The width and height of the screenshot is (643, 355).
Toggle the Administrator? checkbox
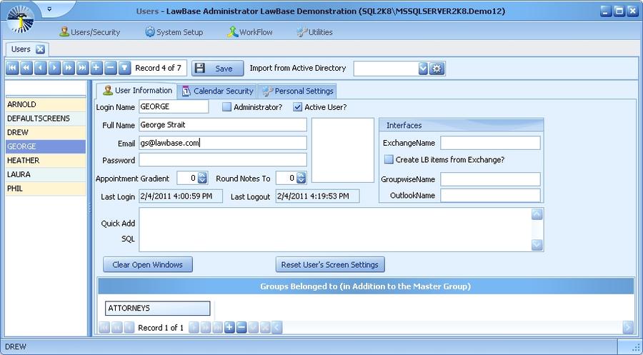(226, 107)
